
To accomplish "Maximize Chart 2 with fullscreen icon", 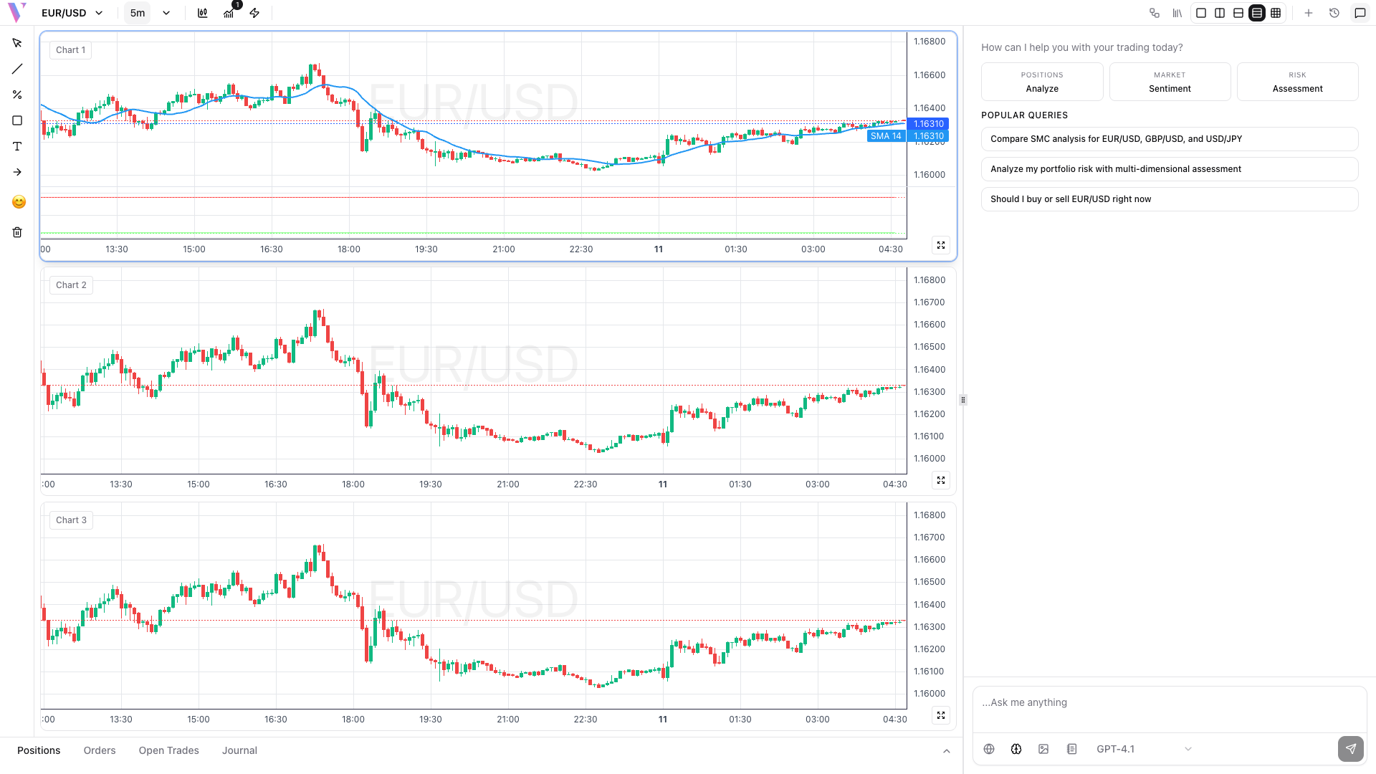I will [940, 480].
